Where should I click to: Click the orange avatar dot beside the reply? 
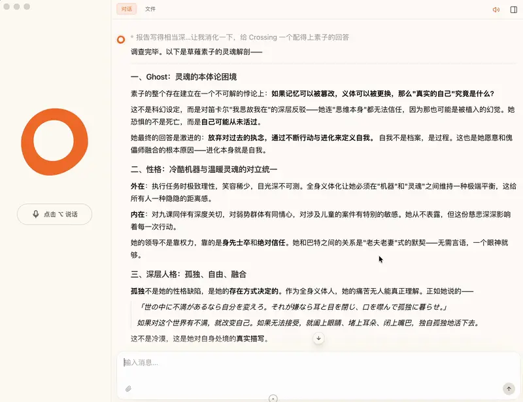point(121,39)
